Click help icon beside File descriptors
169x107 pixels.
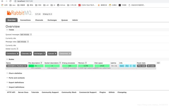tap(41, 63)
